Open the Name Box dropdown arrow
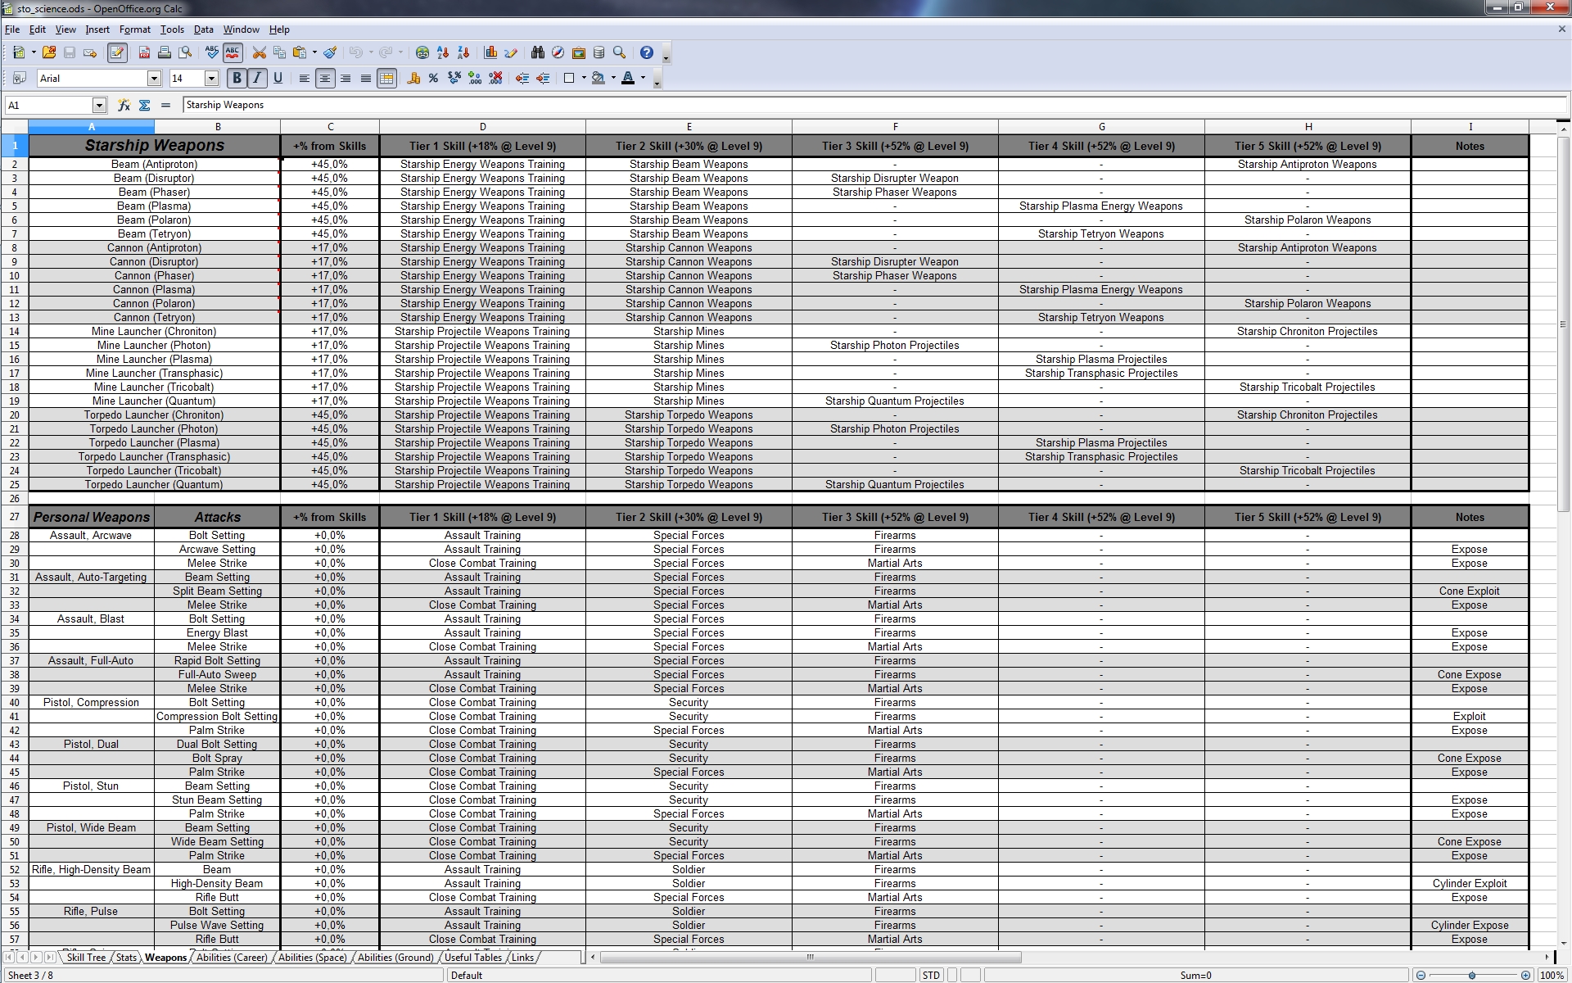This screenshot has width=1572, height=983. click(99, 105)
